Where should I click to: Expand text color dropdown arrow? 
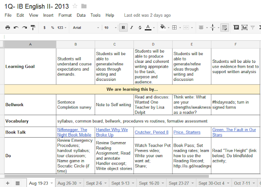coord(154,28)
